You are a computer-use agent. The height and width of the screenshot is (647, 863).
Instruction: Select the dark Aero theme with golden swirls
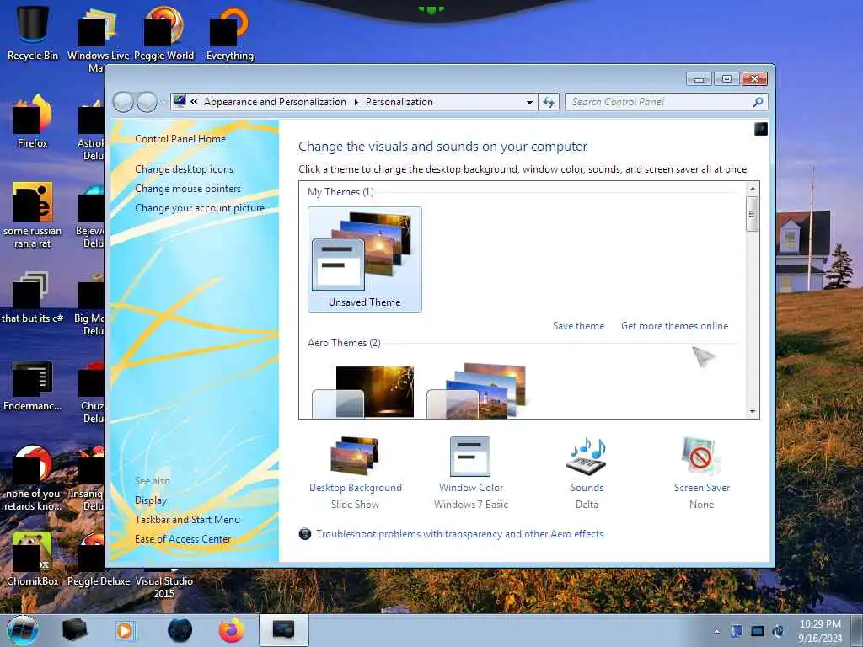363,392
